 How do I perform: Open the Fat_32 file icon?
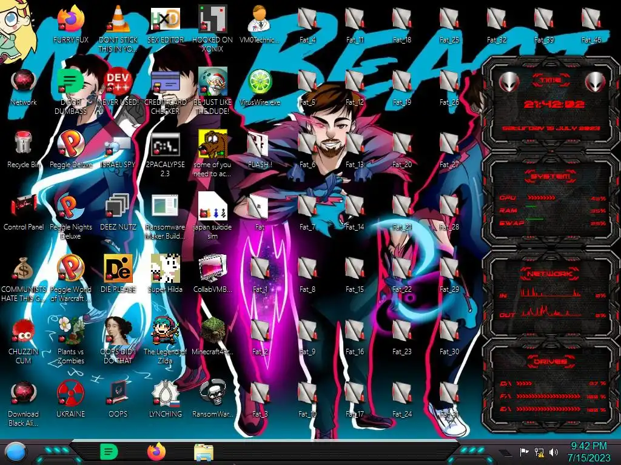(496, 19)
